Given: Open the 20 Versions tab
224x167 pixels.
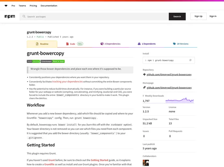Looking at the screenshot, I should [181, 44].
